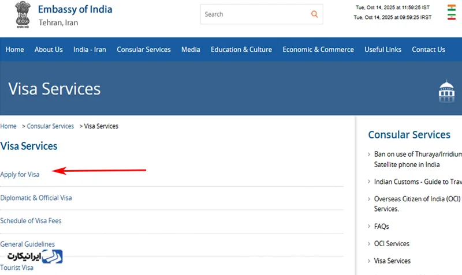
Task: Select Education & Culture in navigation bar
Action: click(x=241, y=50)
